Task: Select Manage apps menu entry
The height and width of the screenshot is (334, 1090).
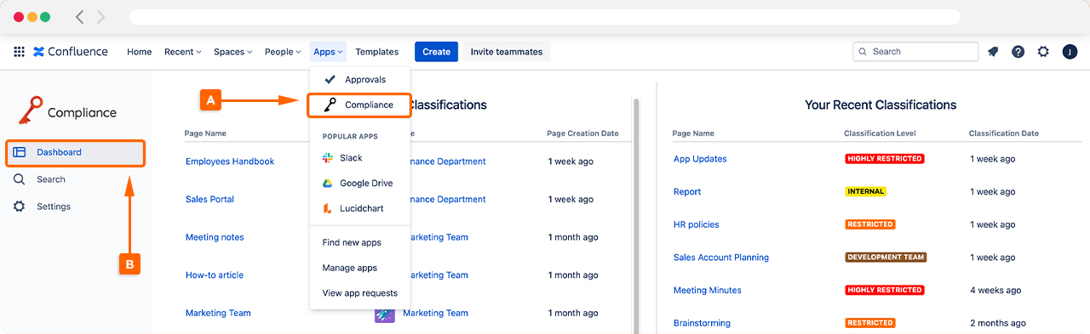Action: [x=349, y=268]
